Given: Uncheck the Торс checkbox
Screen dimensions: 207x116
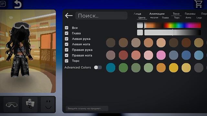Looking at the screenshot, I should [67, 61].
